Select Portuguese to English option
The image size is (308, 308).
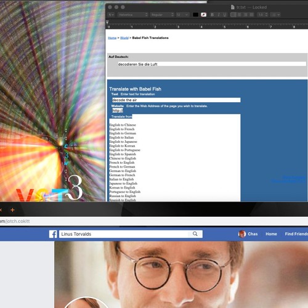[125, 192]
